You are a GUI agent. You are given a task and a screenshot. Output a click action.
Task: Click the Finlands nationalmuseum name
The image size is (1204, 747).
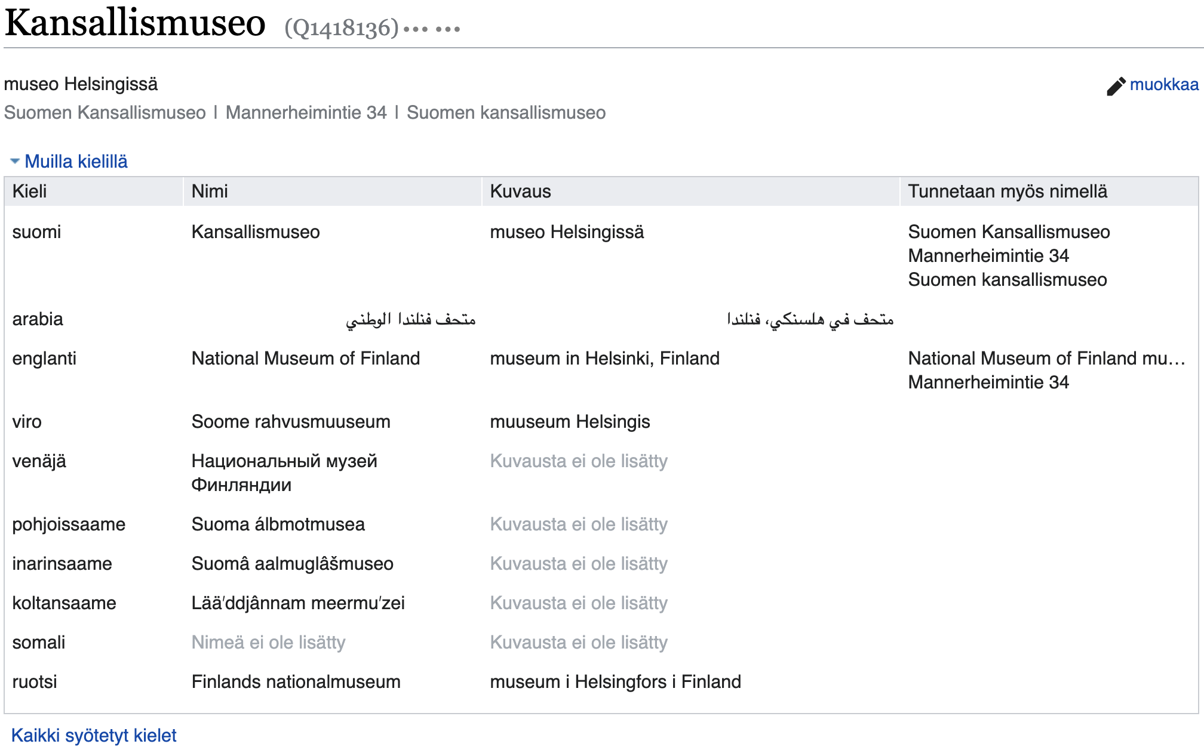click(296, 682)
